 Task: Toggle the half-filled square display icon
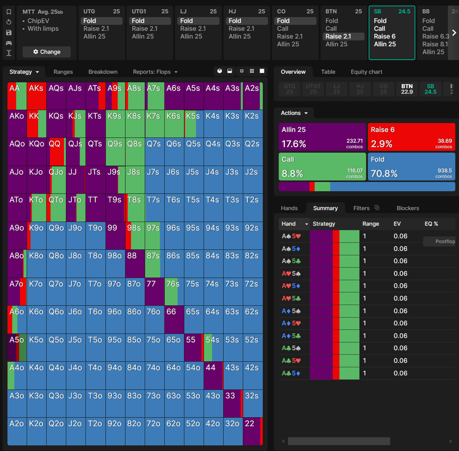coord(229,71)
